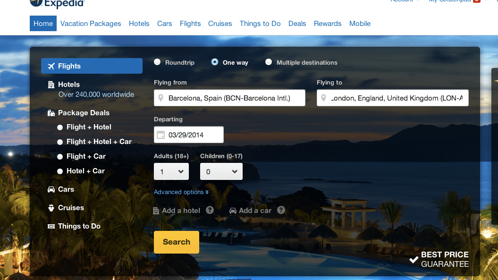Click the Add a car link
The image size is (498, 280).
tap(255, 210)
